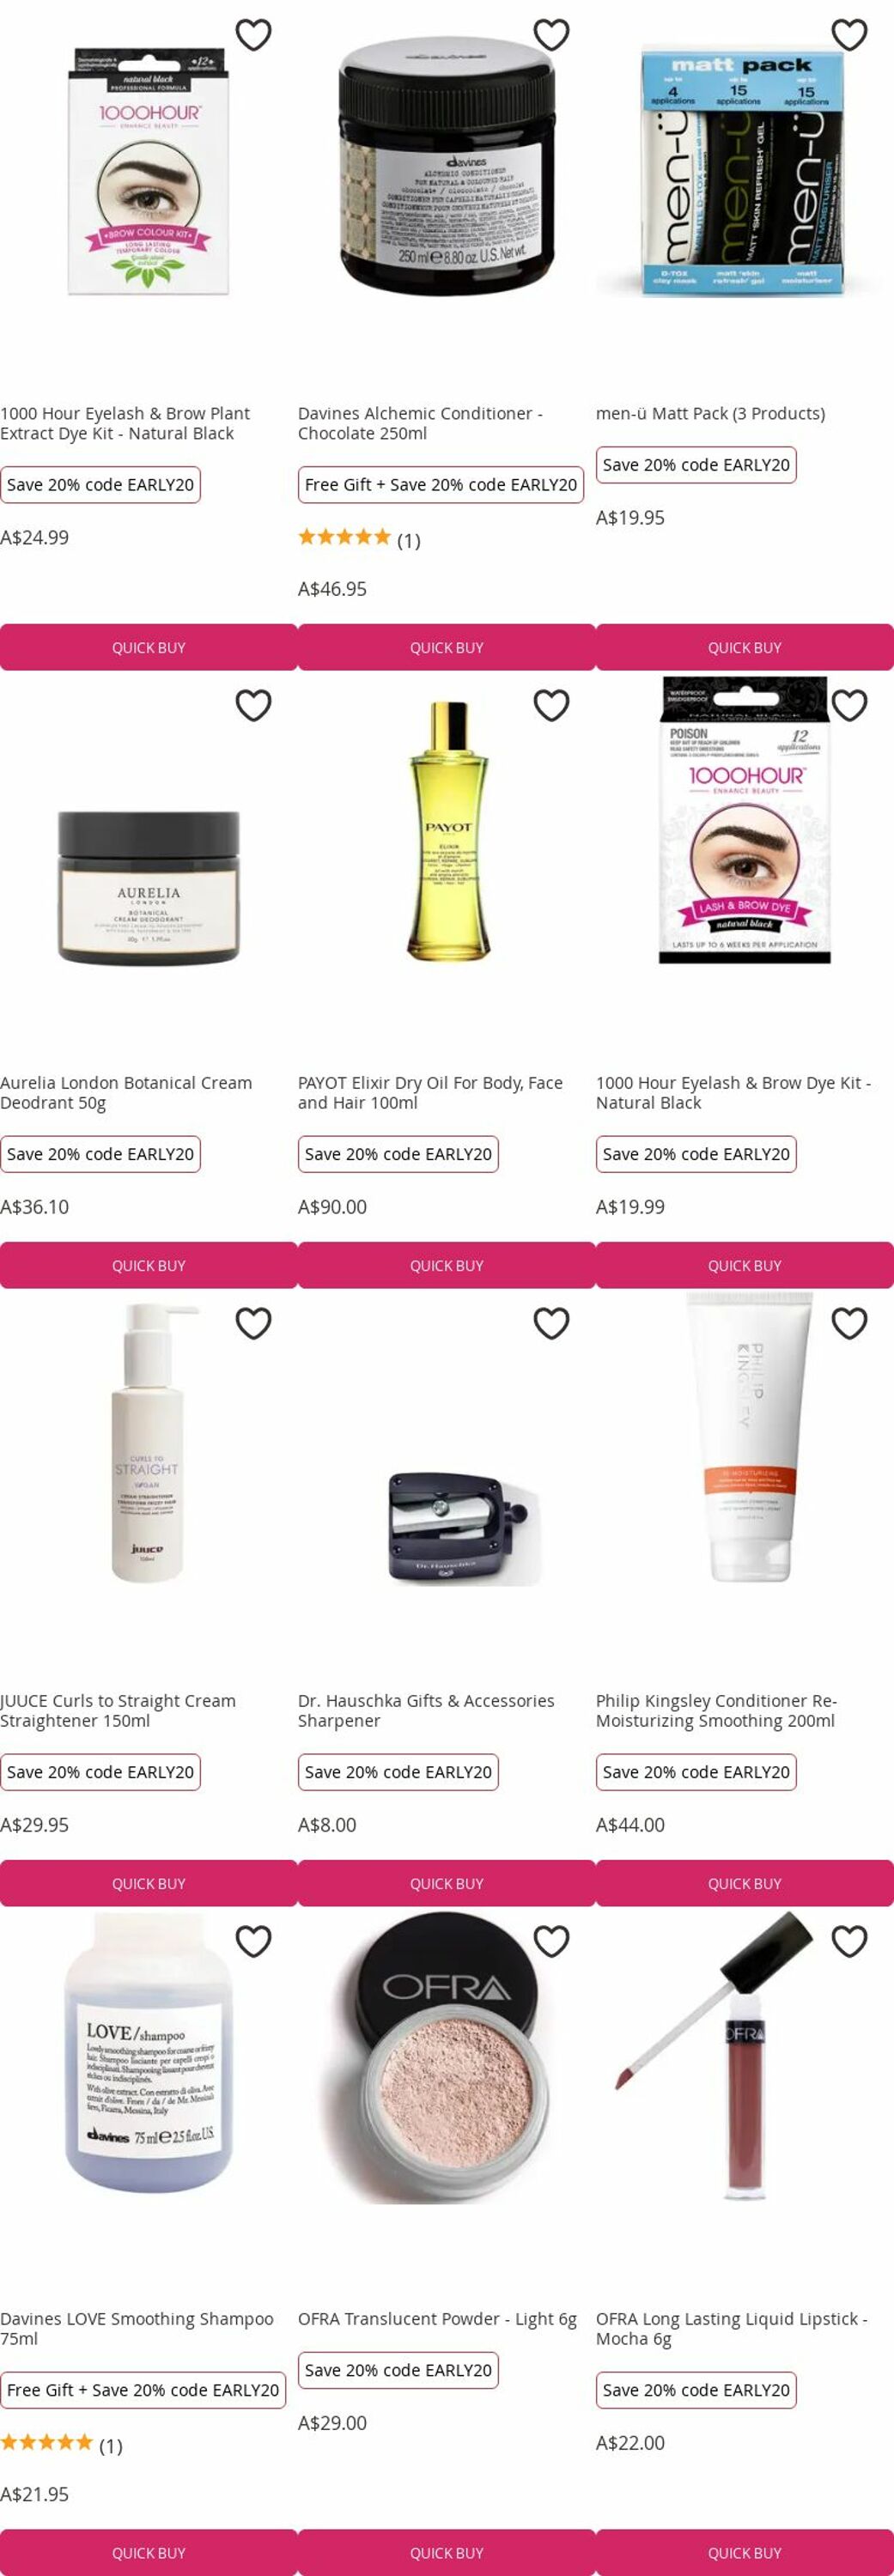Viewport: 894px width, 2576px height.
Task: Wishlist the PAYOT Elixir Dry Oil
Action: tap(551, 705)
